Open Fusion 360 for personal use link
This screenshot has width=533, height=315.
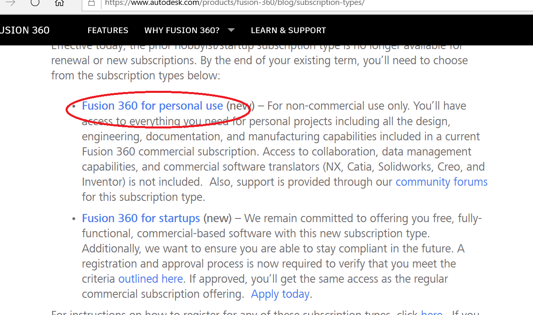point(153,106)
